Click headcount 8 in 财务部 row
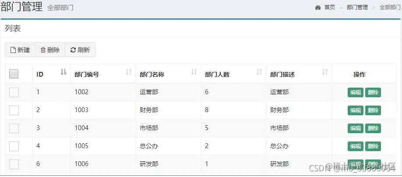Viewport: 402px width, 177px height. coord(207,110)
